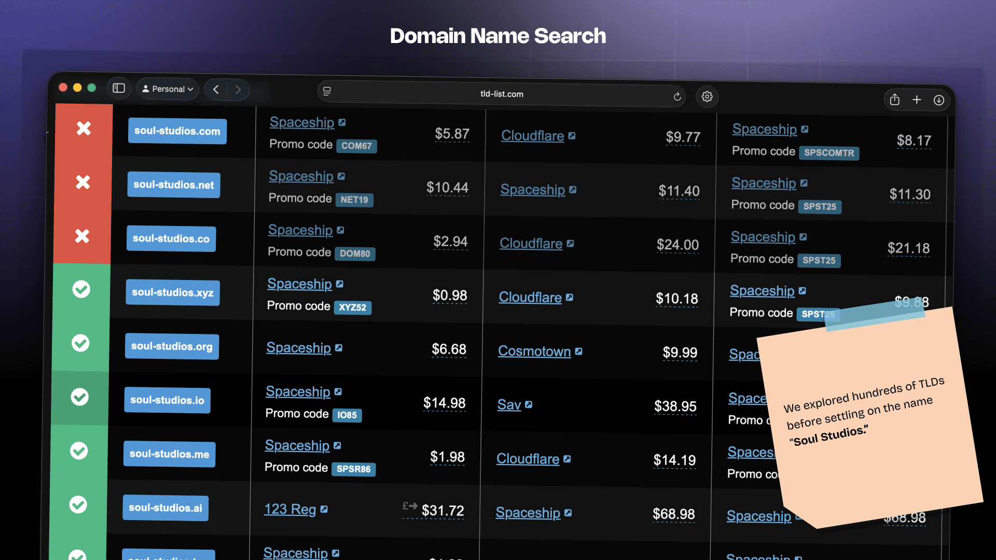Select the soul-studios.io domain tag

coord(167,400)
